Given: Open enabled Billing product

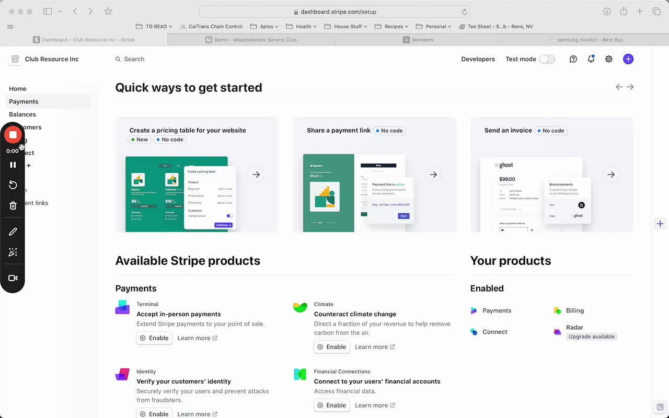Looking at the screenshot, I should point(569,310).
